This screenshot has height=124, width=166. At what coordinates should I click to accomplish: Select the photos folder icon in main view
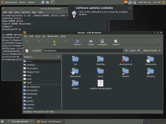tap(125, 71)
